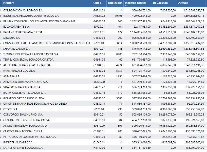Select LATAM-AIRLINES ECUADOR S.A.

[x=23, y=148]
